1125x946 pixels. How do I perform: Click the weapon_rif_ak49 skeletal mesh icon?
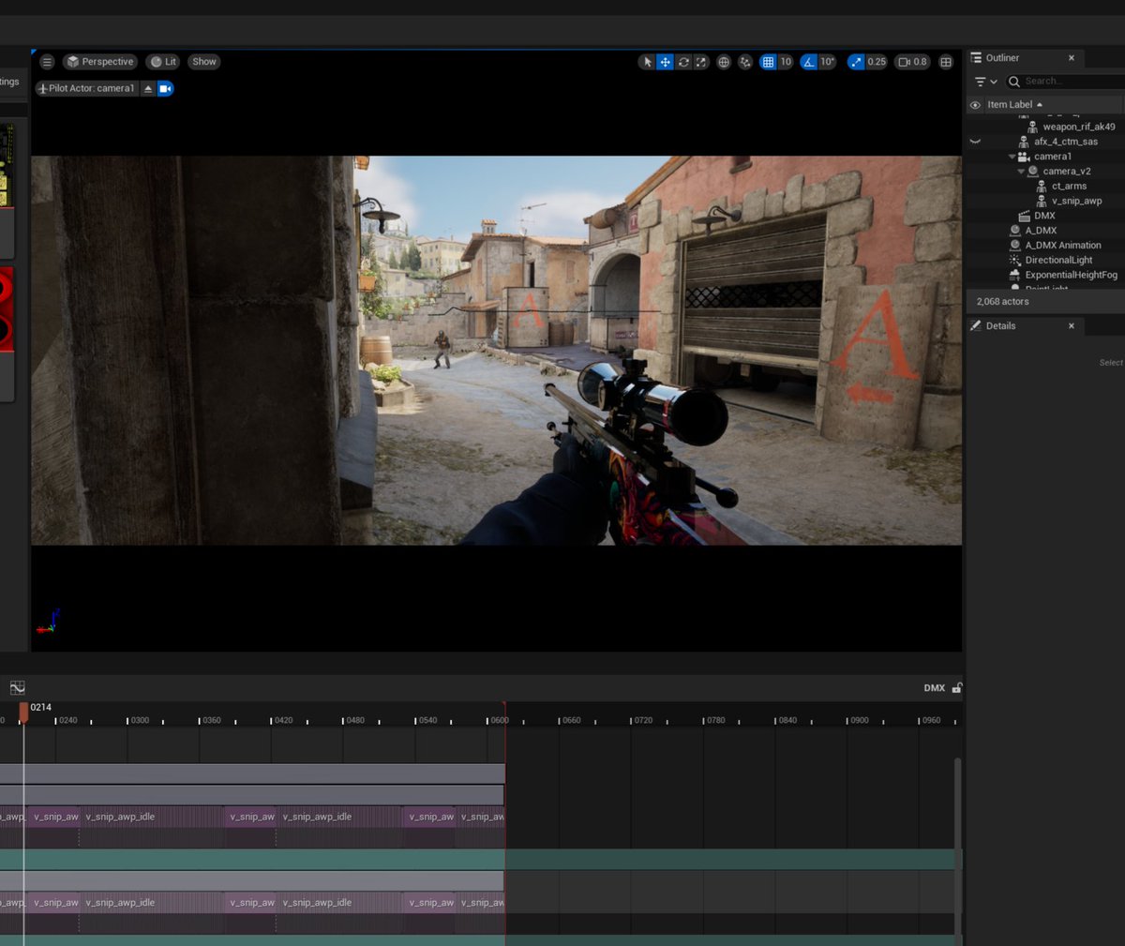point(1032,127)
